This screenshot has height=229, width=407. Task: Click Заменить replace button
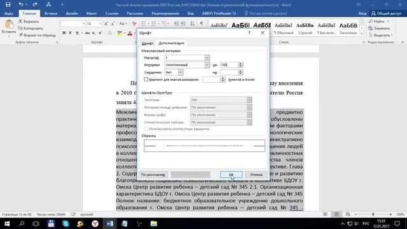[379, 28]
